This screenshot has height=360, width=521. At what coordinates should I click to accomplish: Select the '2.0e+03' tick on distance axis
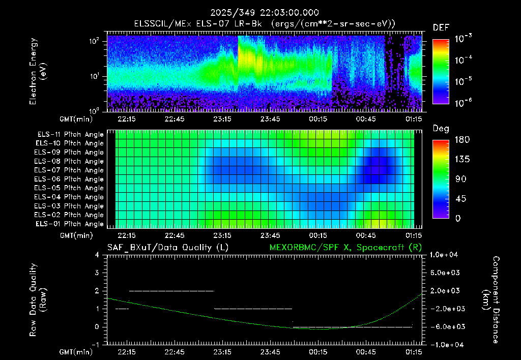(445, 290)
